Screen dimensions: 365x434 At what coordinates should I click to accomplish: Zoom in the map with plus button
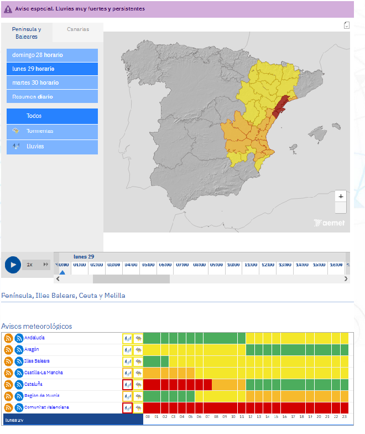(341, 197)
